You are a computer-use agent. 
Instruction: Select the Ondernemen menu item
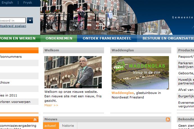click(59, 38)
